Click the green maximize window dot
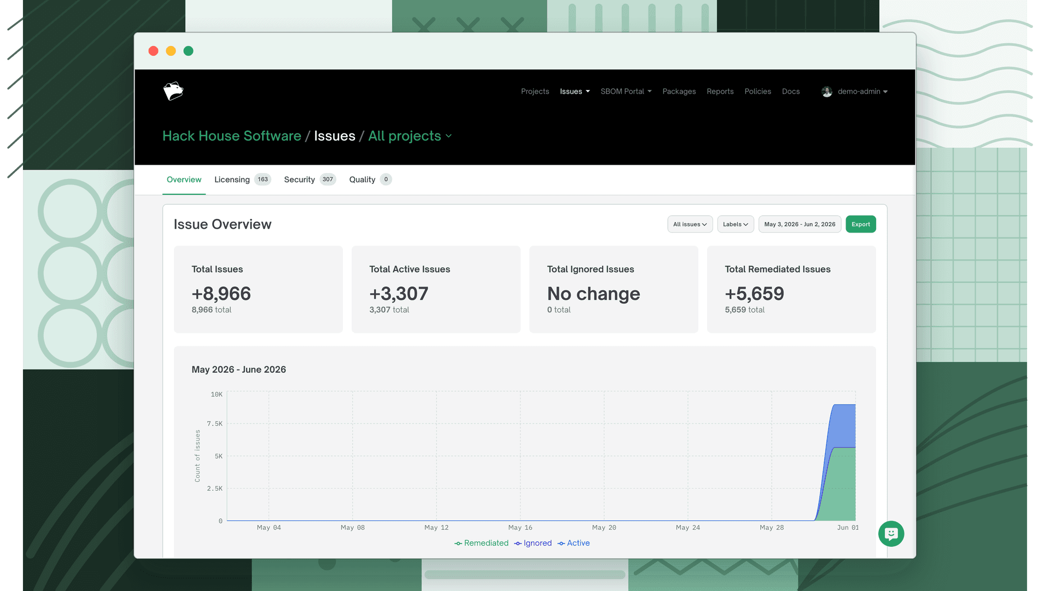The height and width of the screenshot is (591, 1050). 189,51
